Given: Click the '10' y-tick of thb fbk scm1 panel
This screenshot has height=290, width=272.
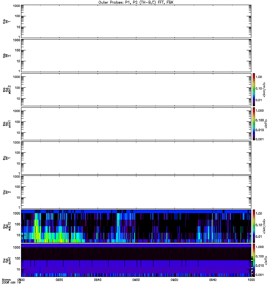Looking at the screenshot, I should tap(18, 133).
